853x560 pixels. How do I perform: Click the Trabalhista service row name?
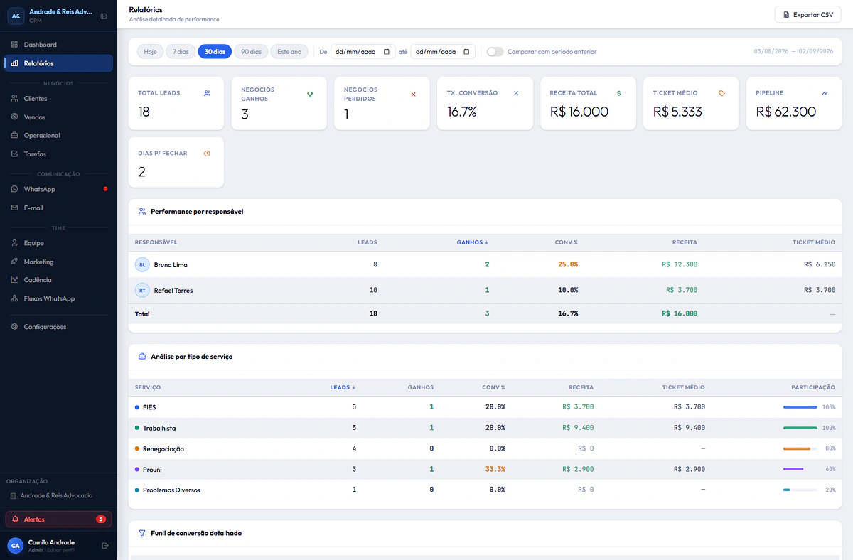pyautogui.click(x=159, y=428)
